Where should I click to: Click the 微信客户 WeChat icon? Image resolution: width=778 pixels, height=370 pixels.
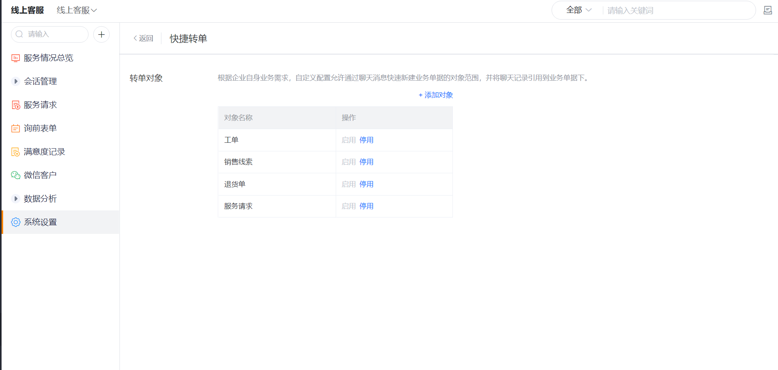click(16, 175)
